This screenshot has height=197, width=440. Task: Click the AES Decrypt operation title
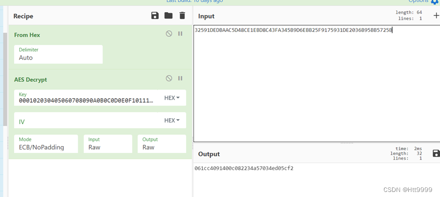[x=31, y=79]
